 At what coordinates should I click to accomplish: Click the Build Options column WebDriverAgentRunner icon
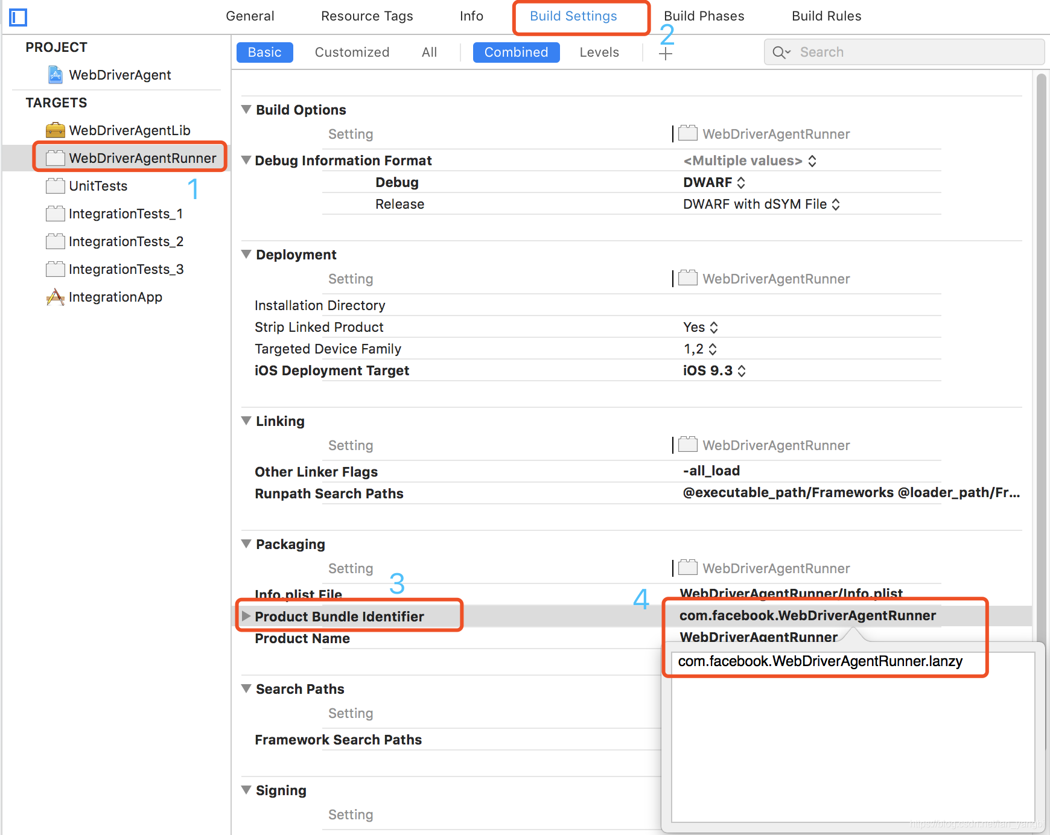point(688,133)
